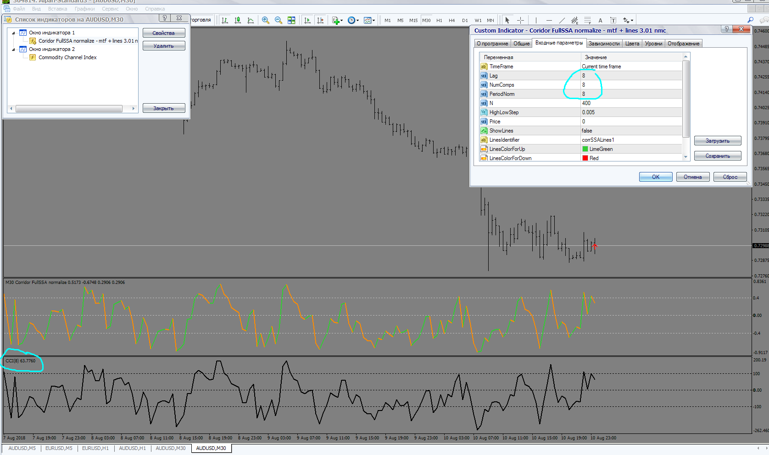Click Red swatch for LinesColorForDown
769x455 pixels.
(x=585, y=158)
